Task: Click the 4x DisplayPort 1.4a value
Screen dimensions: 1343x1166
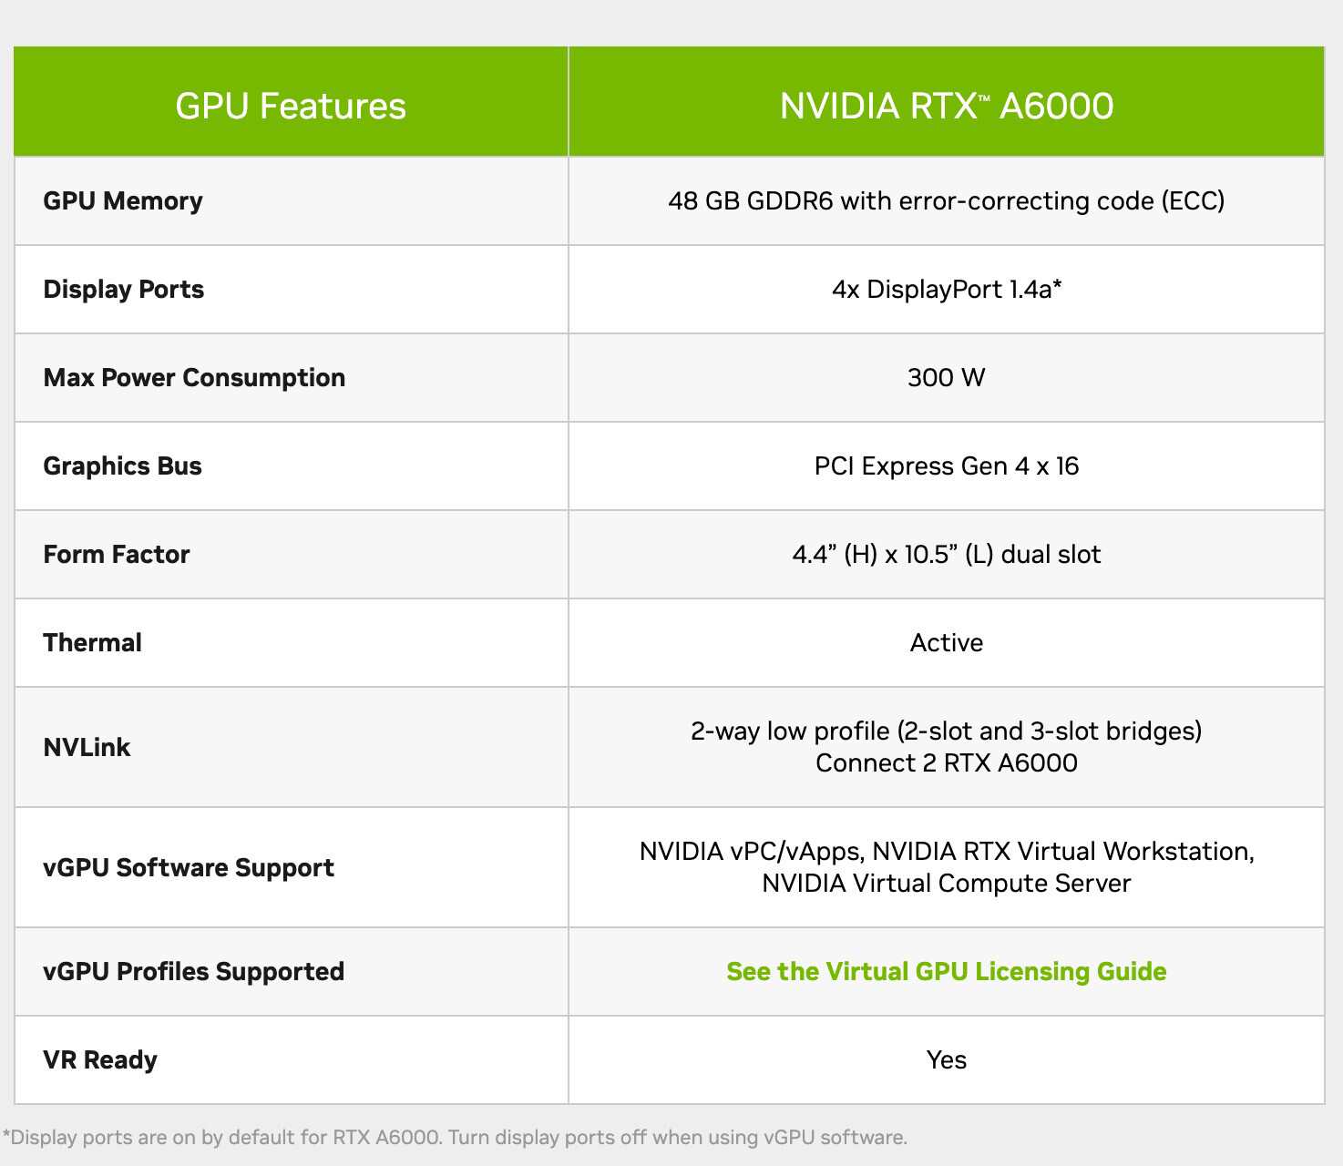Action: [x=946, y=289]
